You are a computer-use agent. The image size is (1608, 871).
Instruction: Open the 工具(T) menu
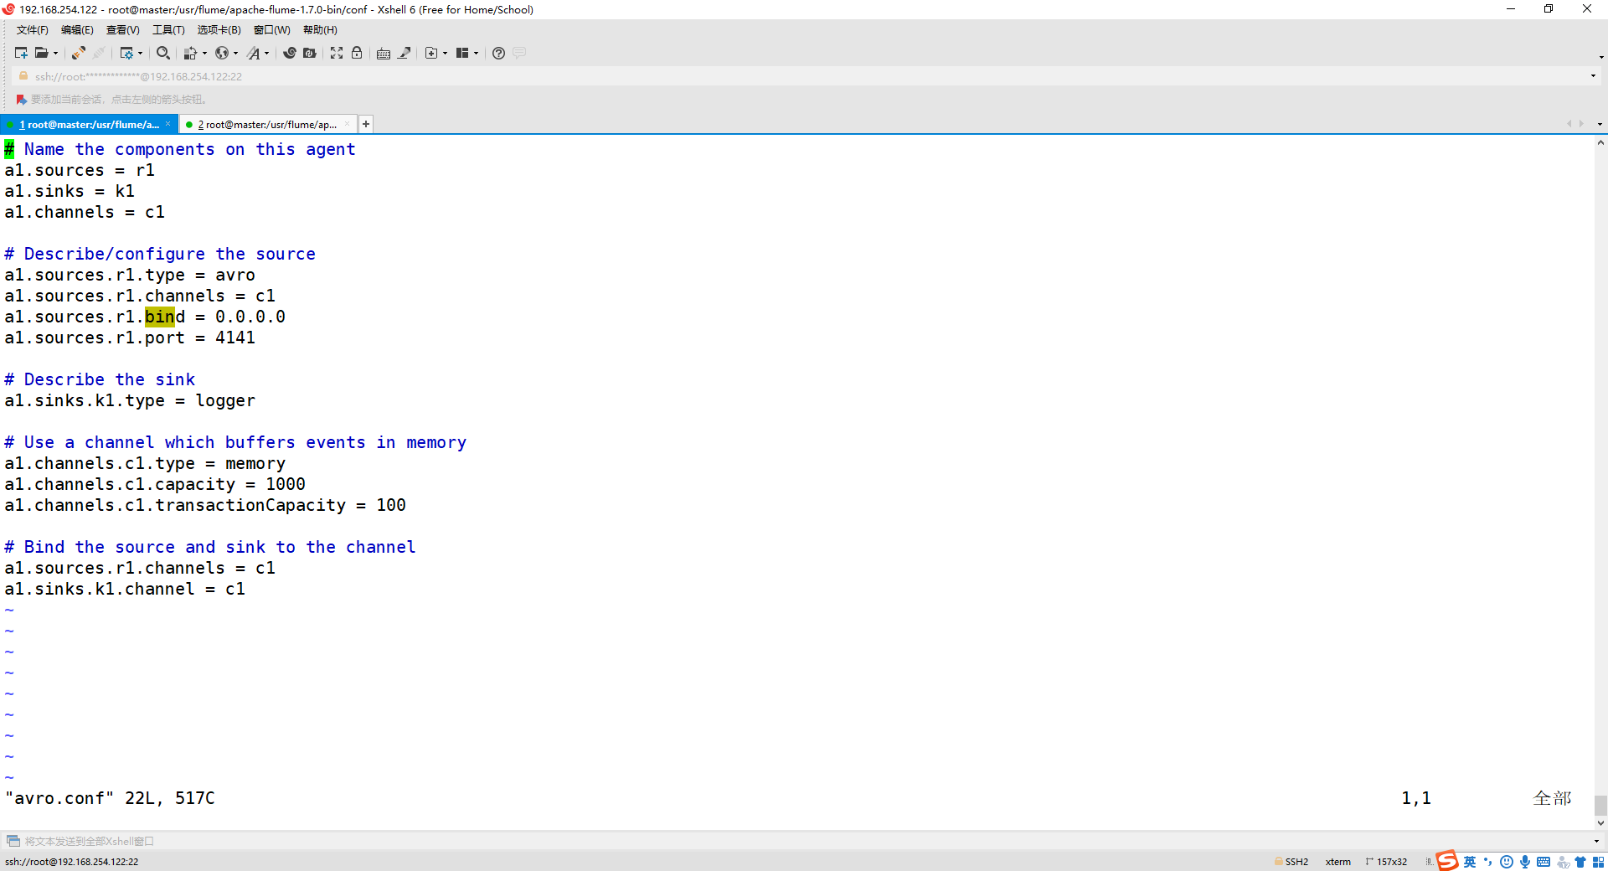168,30
